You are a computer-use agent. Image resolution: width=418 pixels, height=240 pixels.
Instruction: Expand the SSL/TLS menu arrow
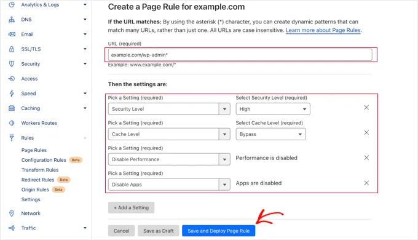coord(85,49)
